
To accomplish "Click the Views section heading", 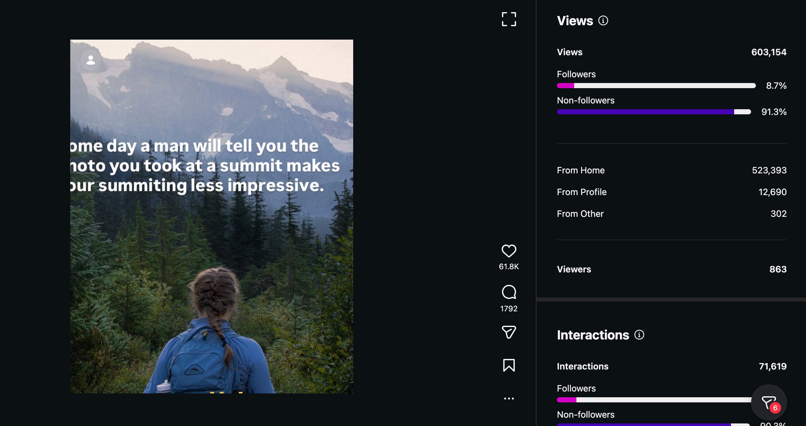I will point(575,21).
